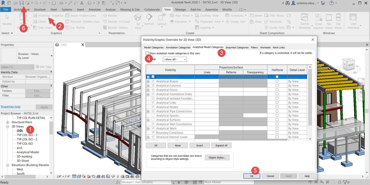Open the Revit Links tab

click(x=279, y=47)
